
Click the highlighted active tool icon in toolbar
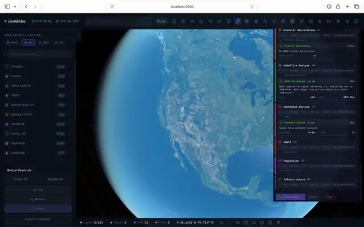[238, 22]
